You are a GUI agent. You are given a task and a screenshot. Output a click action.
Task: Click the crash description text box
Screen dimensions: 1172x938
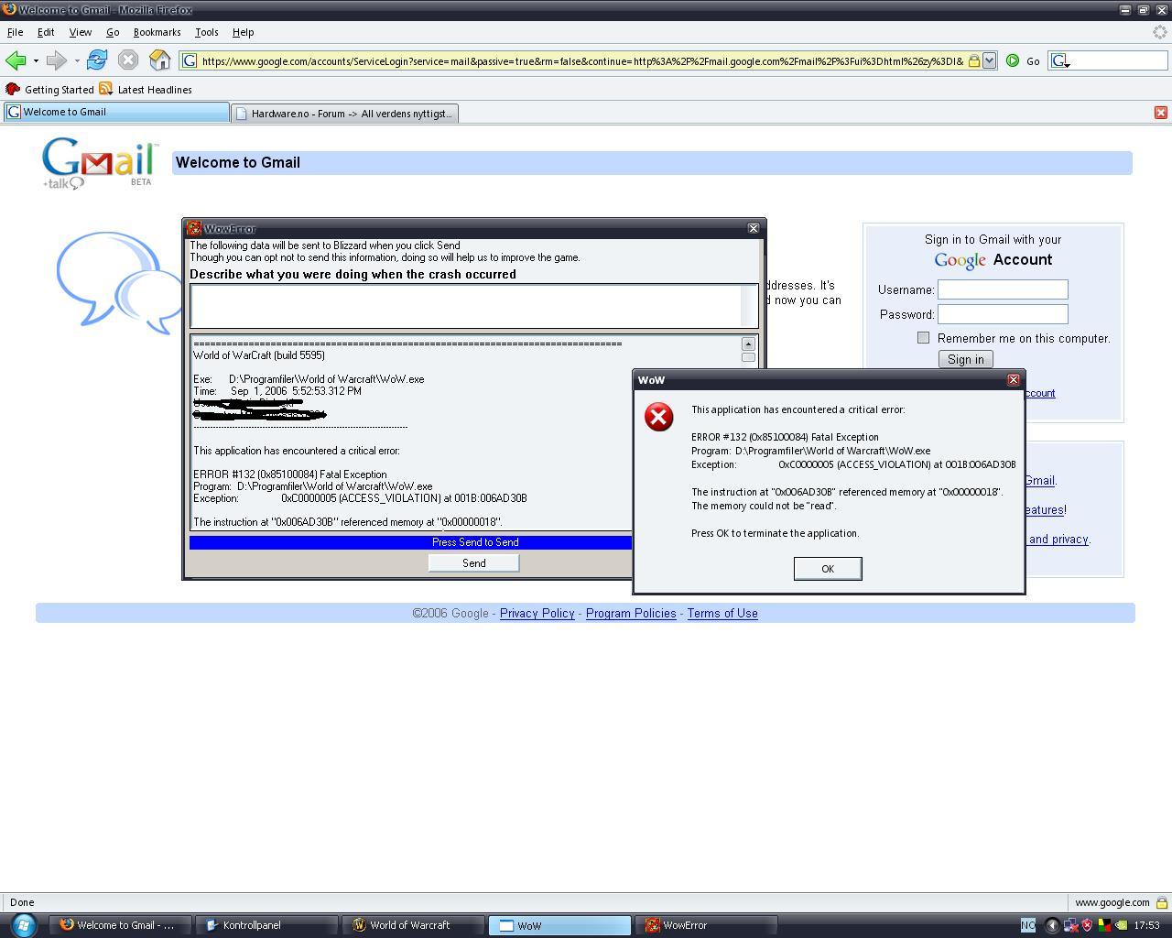point(473,305)
